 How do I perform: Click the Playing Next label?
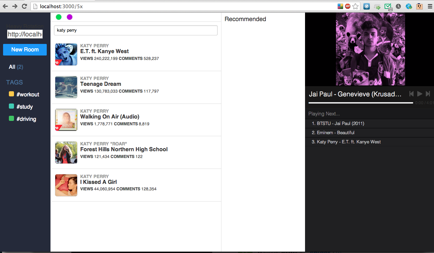[324, 114]
